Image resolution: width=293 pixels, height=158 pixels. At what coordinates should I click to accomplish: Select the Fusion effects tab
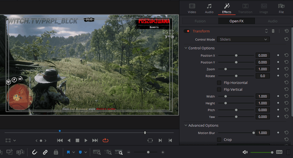pos(200,21)
